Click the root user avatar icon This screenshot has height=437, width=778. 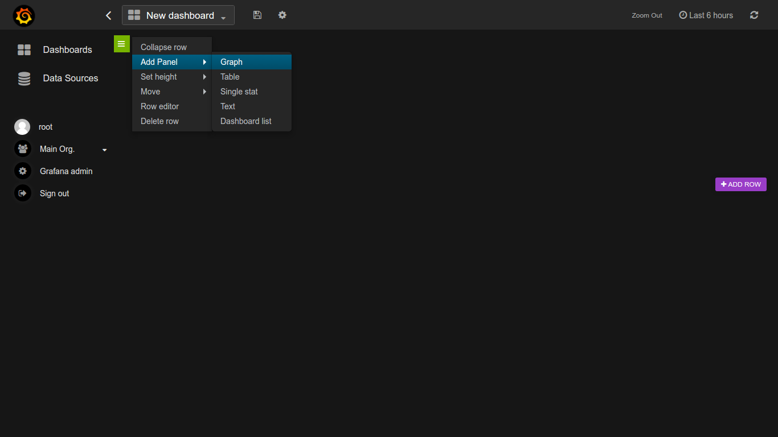22,127
